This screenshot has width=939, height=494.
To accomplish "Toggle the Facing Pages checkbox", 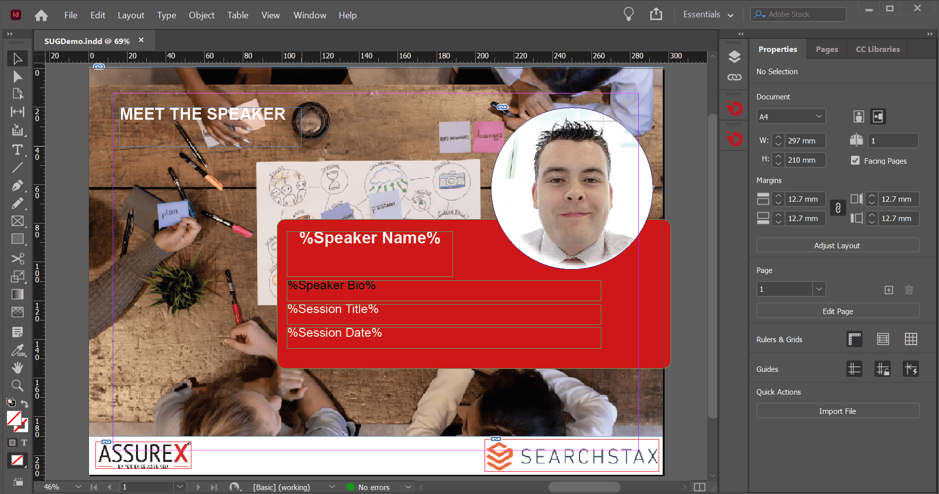I will pos(855,160).
